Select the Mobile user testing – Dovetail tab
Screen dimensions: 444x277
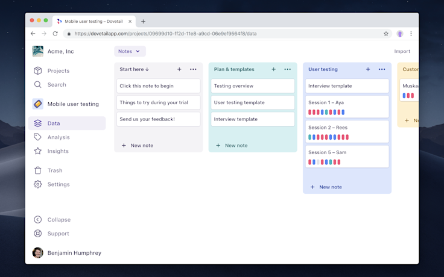(94, 22)
